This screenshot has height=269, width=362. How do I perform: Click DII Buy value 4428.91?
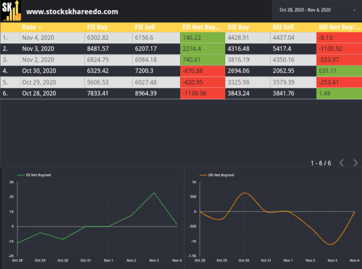pyautogui.click(x=238, y=38)
